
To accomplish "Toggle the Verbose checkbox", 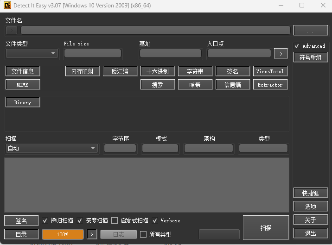I will click(155, 220).
